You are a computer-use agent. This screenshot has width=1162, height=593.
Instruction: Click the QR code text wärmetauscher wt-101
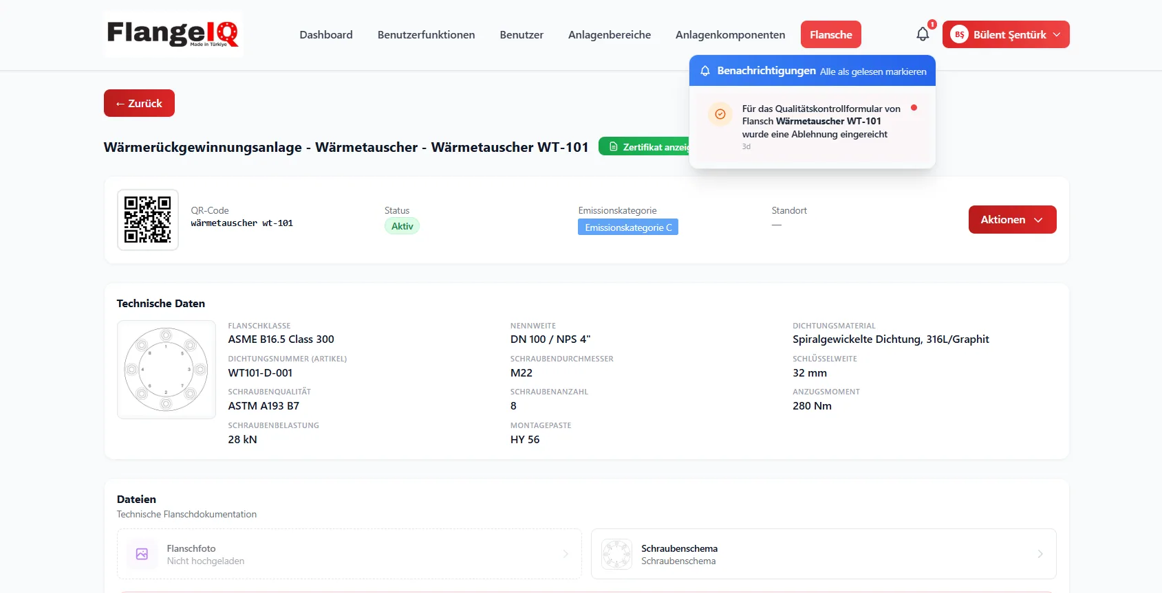click(x=242, y=223)
